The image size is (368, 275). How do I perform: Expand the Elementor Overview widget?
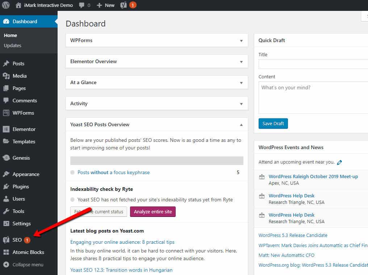coord(241,62)
